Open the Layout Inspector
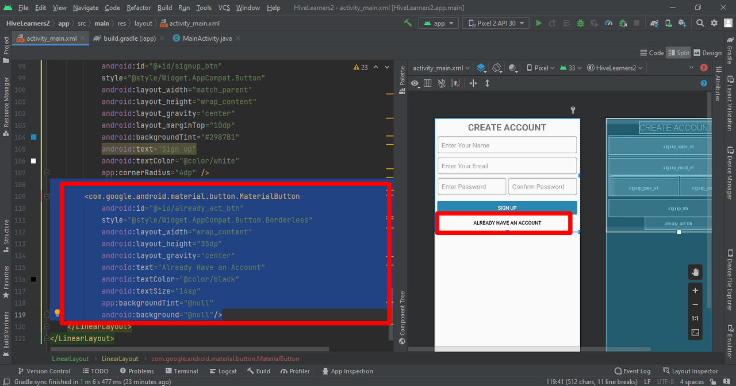Image resolution: width=736 pixels, height=386 pixels. tap(691, 371)
